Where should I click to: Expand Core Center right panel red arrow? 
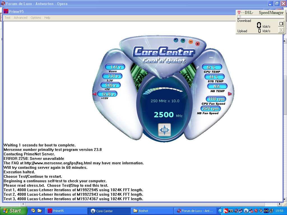pos(230,94)
